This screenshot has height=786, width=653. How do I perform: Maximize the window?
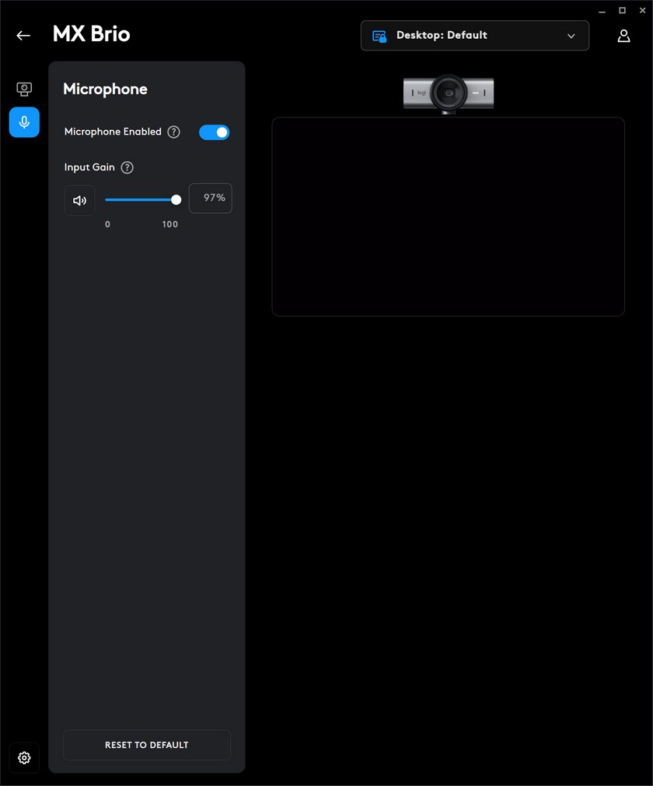tap(622, 11)
